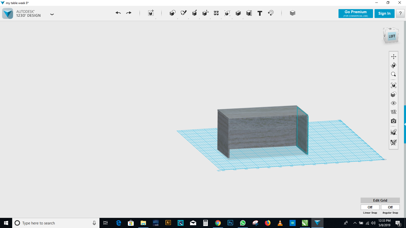Click the Redo arrow

tap(129, 13)
